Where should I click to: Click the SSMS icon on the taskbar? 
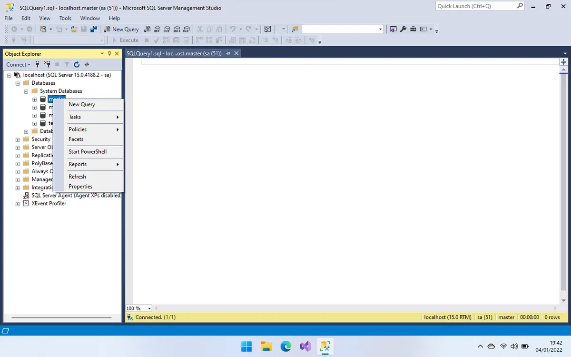[325, 347]
